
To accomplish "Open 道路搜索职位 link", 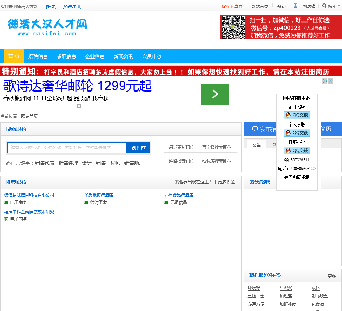I will pyautogui.click(x=182, y=161).
